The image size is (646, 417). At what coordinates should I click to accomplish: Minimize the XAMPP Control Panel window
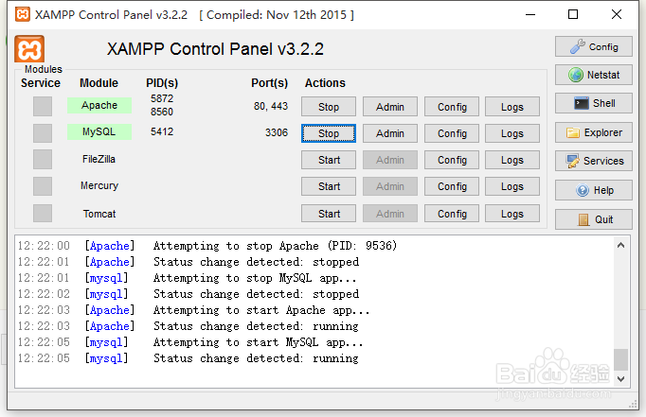click(x=530, y=15)
